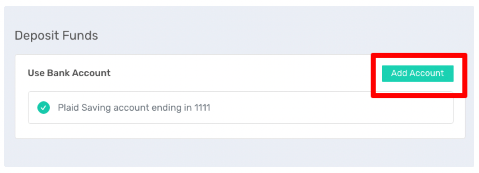Click the word 'Add' on green button
The image size is (479, 173).
click(x=399, y=73)
